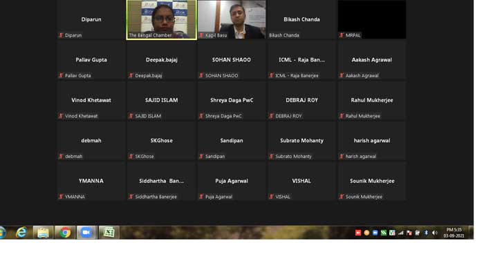
Task: Click the network signal tray icon
Action: click(400, 233)
